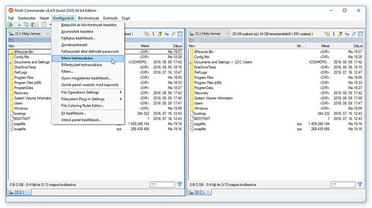Click the paste clipboard icon in toolbar
This screenshot has width=372, height=208.
click(x=35, y=24)
